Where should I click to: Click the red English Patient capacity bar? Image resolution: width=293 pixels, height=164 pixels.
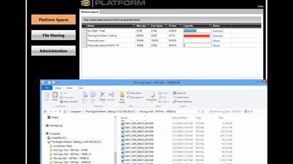click(197, 36)
